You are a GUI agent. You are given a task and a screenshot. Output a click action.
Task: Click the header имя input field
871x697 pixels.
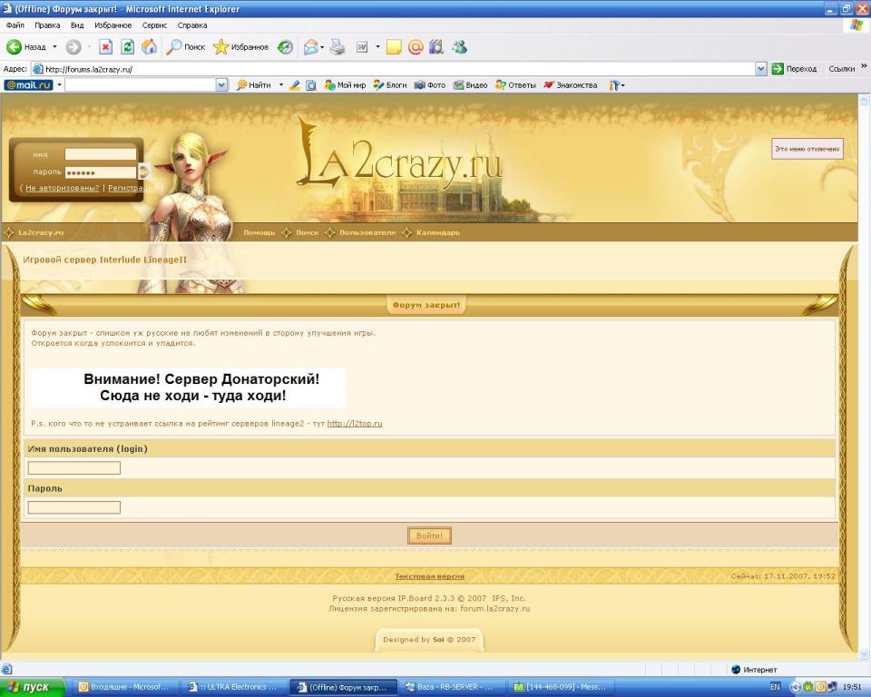101,154
